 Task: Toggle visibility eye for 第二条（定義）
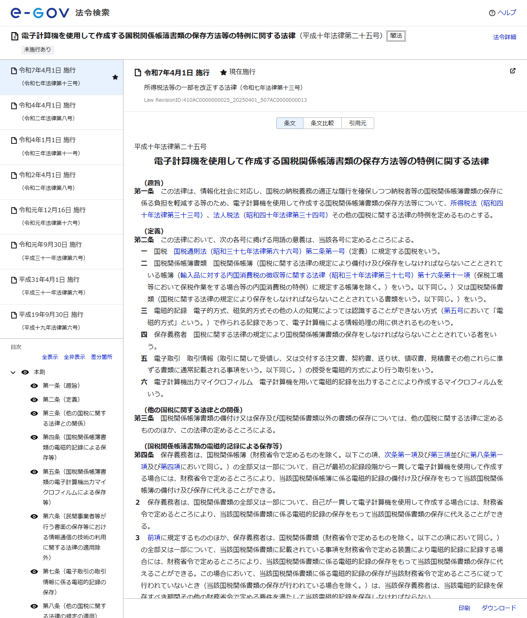pyautogui.click(x=34, y=400)
